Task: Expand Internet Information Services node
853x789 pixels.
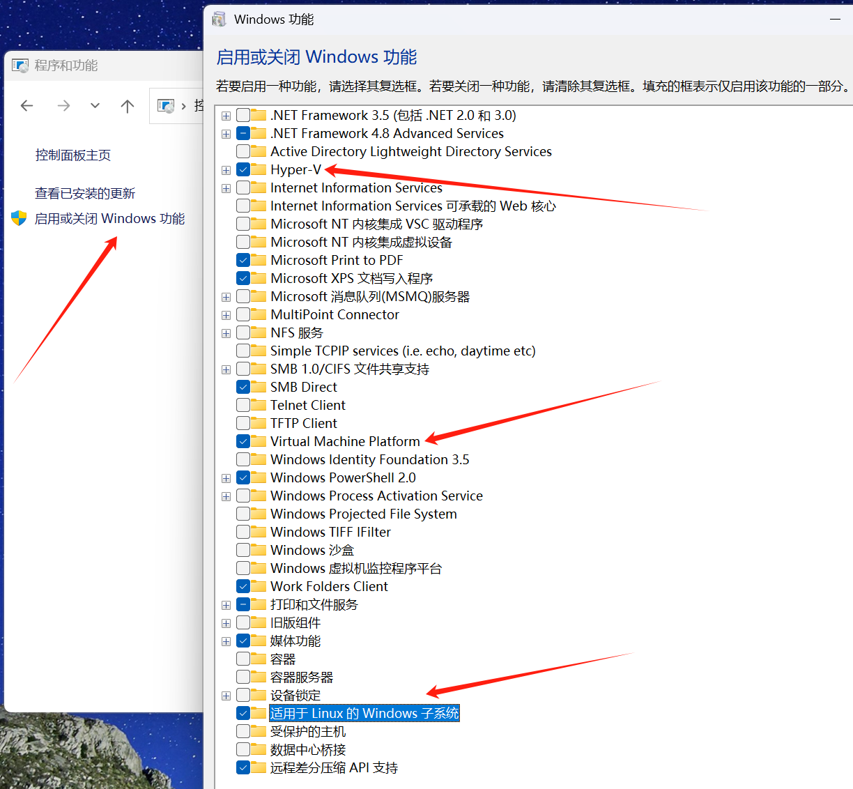Action: (226, 188)
